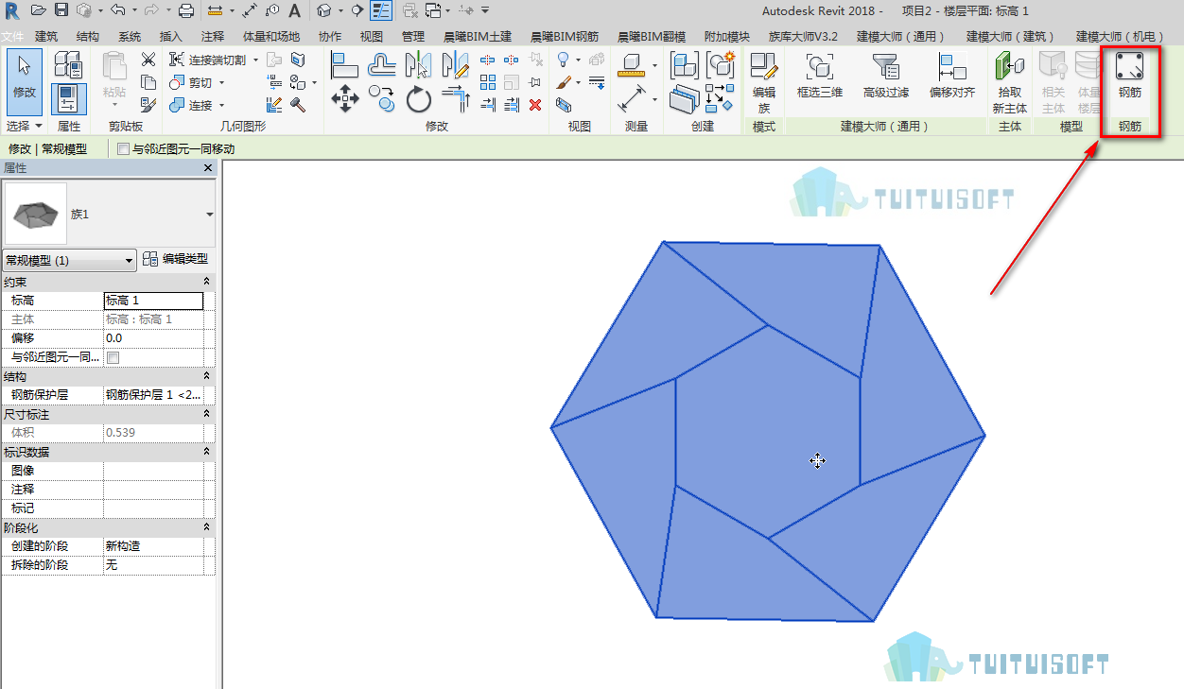Open the 高级过滤 advanced filter tool
This screenshot has height=689, width=1184.
886,76
